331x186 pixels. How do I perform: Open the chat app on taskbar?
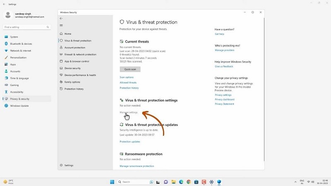point(166,182)
